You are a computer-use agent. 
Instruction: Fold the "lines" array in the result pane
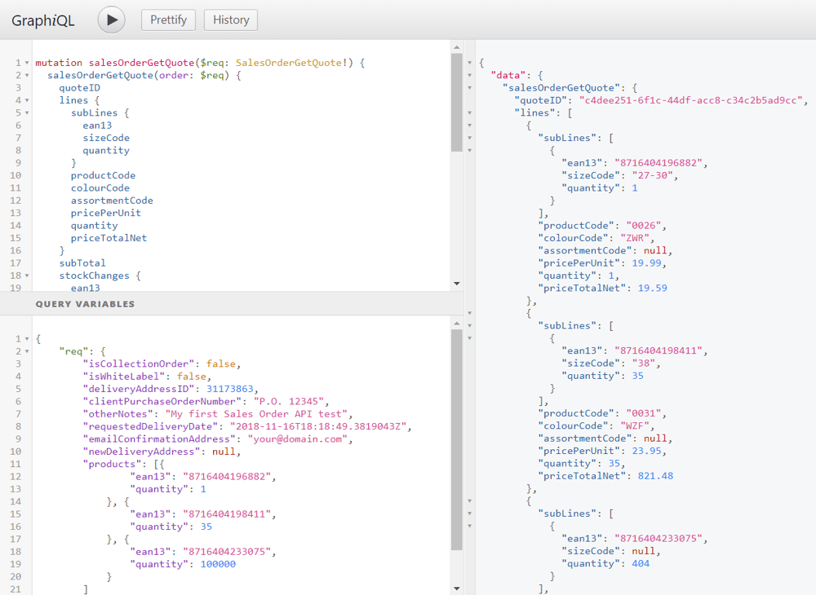coord(469,112)
